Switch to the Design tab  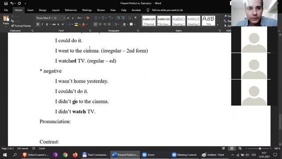(43, 10)
